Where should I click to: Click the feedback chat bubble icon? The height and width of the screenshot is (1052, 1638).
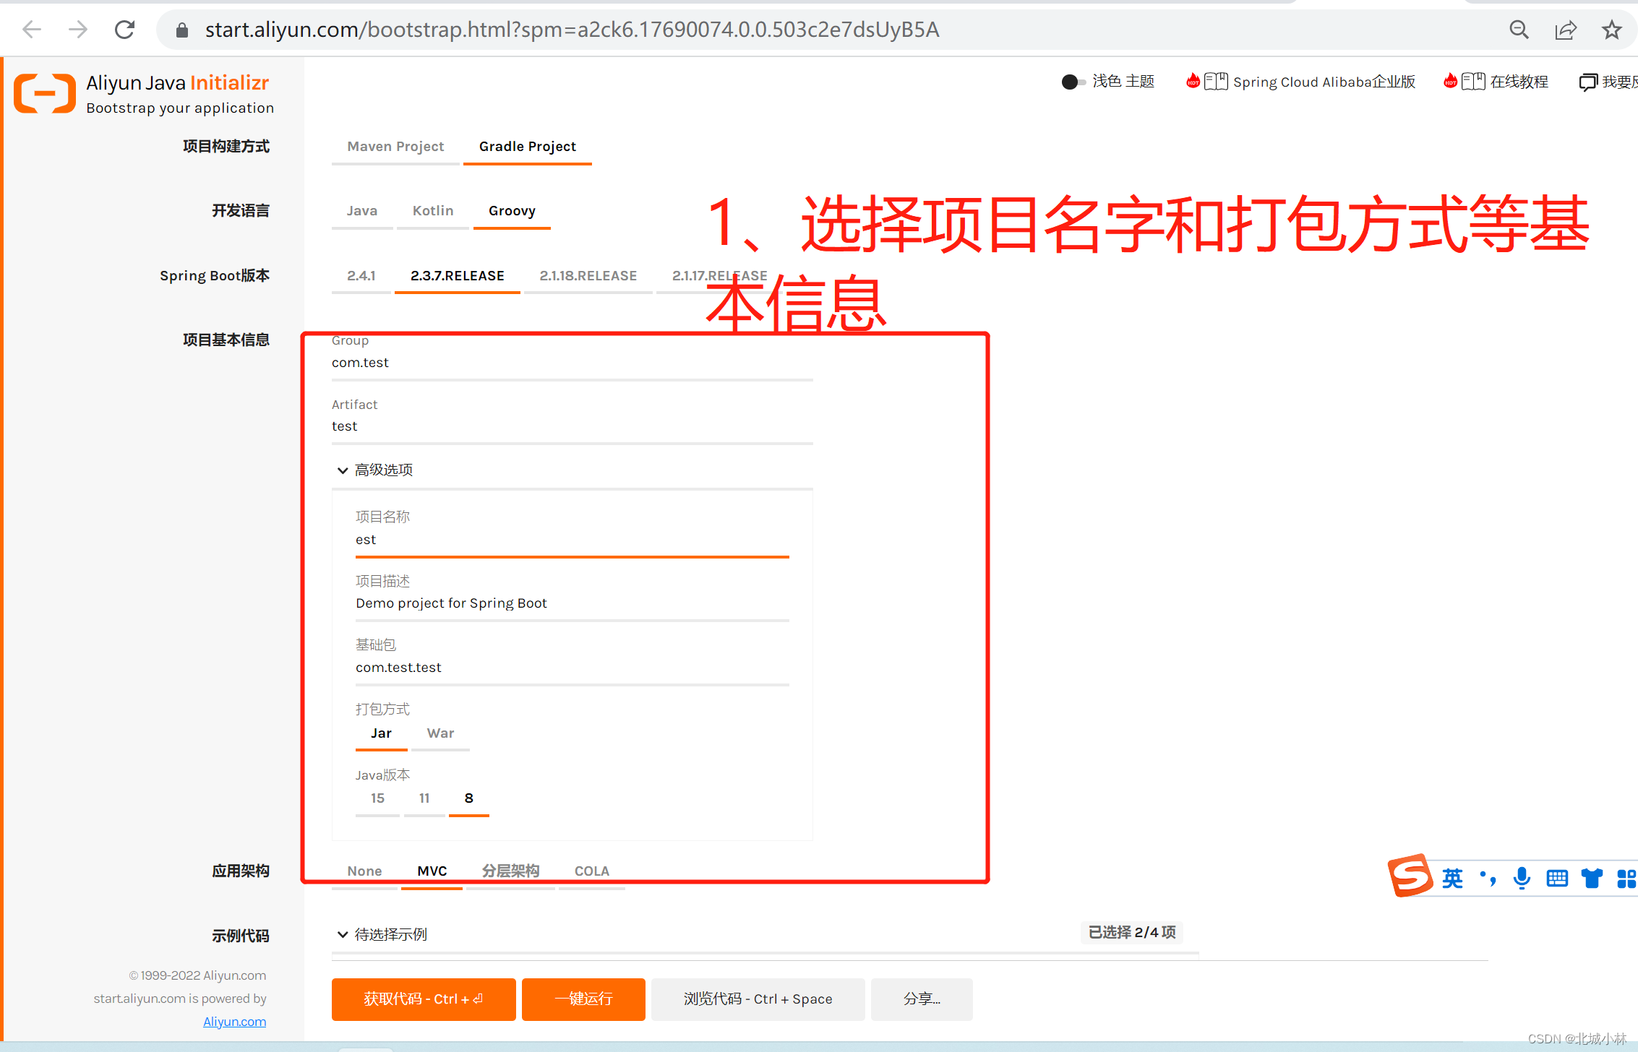[1588, 82]
